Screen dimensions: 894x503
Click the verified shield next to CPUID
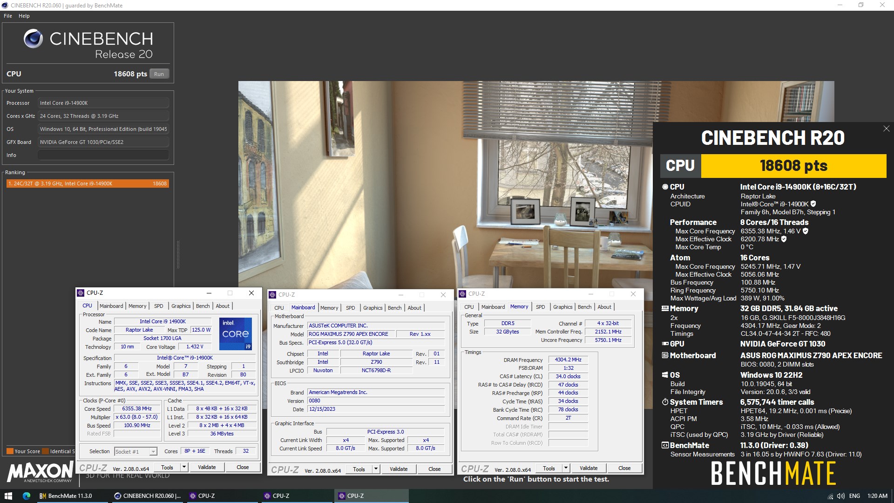click(x=813, y=204)
